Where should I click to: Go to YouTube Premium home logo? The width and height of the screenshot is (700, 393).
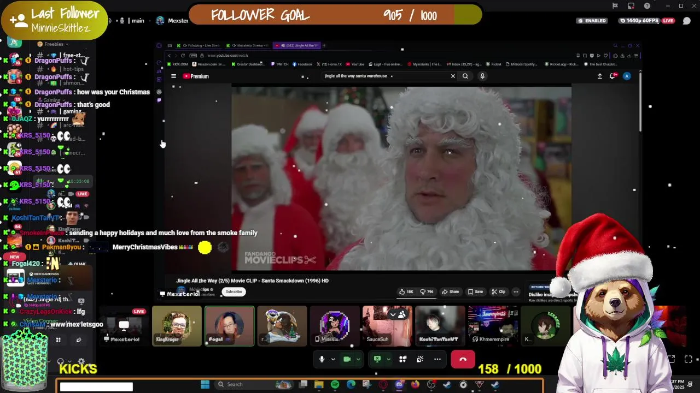point(196,76)
